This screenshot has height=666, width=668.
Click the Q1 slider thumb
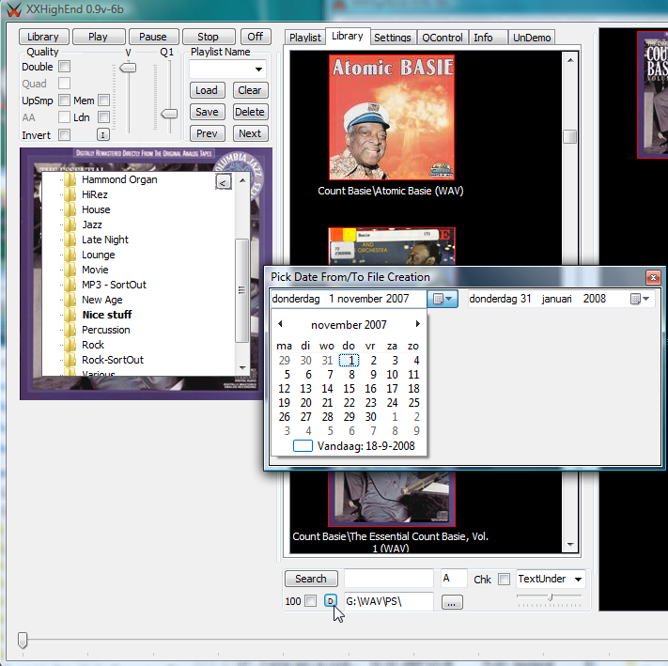coord(169,114)
